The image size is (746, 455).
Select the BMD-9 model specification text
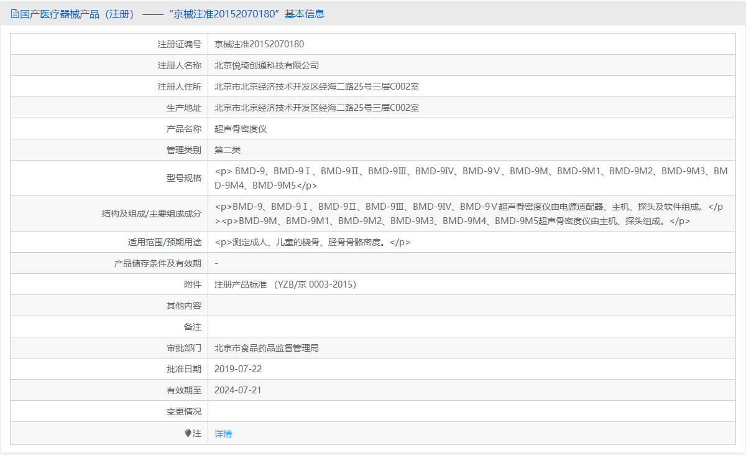pyautogui.click(x=471, y=178)
